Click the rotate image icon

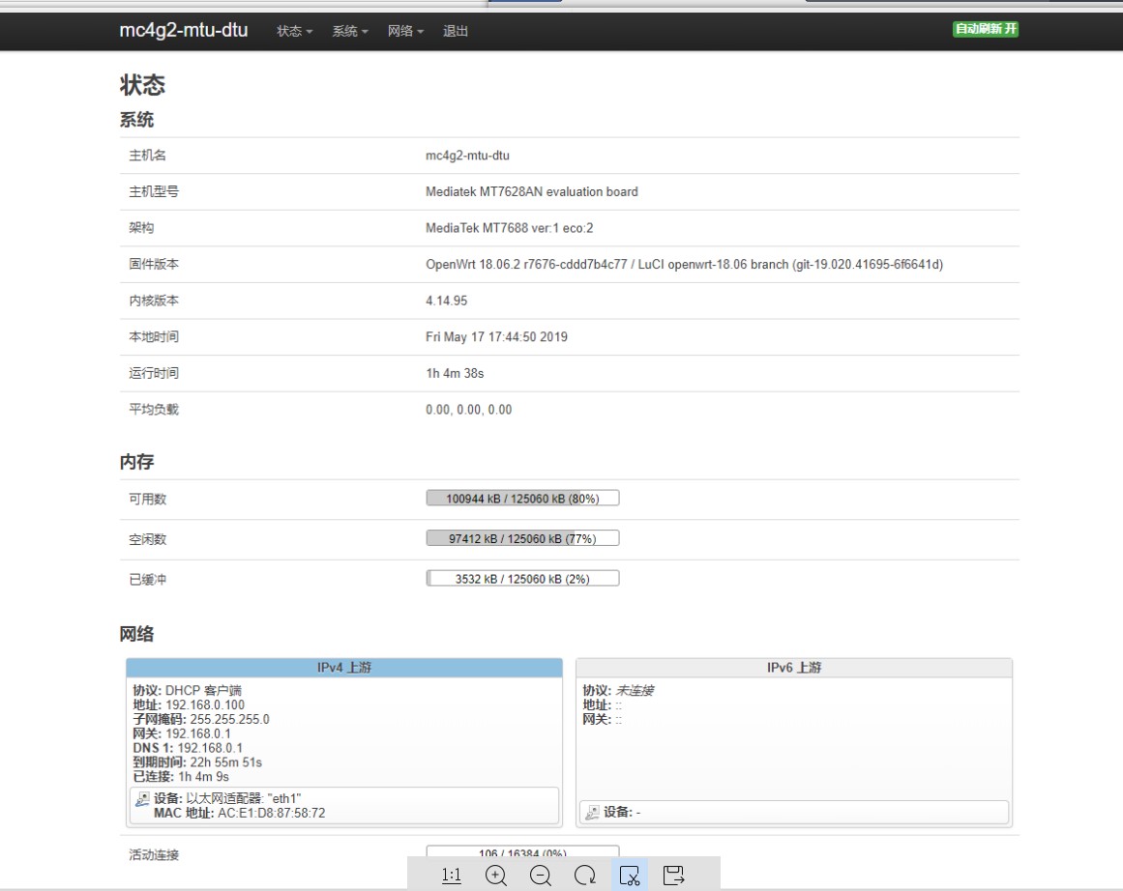tap(585, 876)
